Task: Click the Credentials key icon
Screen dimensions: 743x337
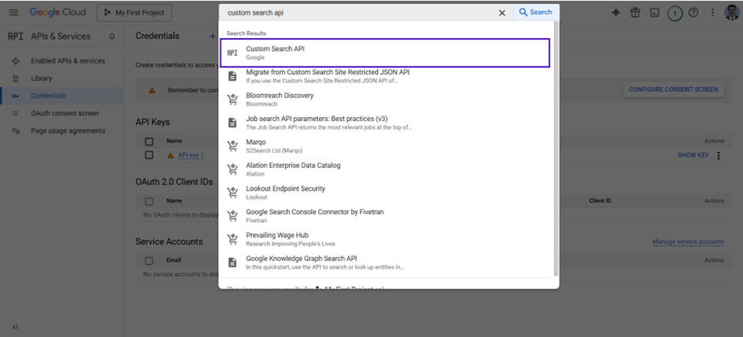Action: [16, 96]
